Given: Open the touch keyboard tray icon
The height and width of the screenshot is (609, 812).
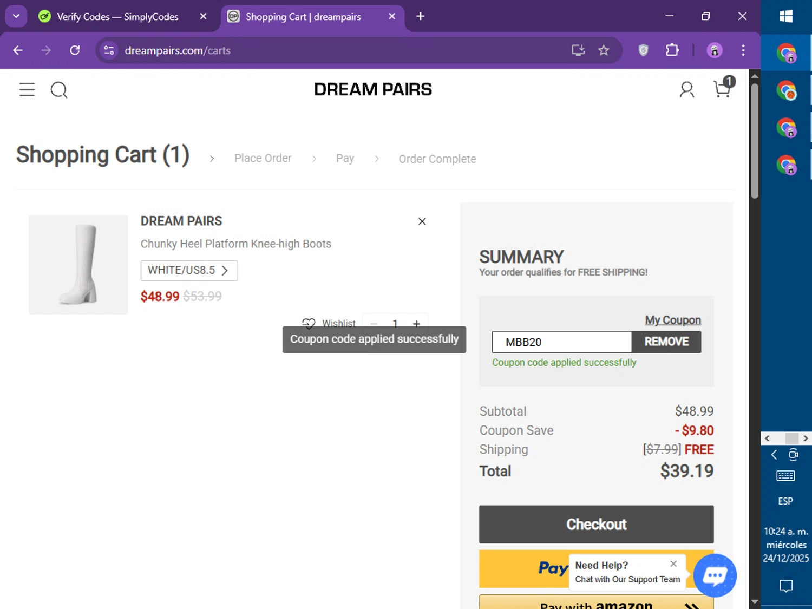Looking at the screenshot, I should click(x=785, y=476).
